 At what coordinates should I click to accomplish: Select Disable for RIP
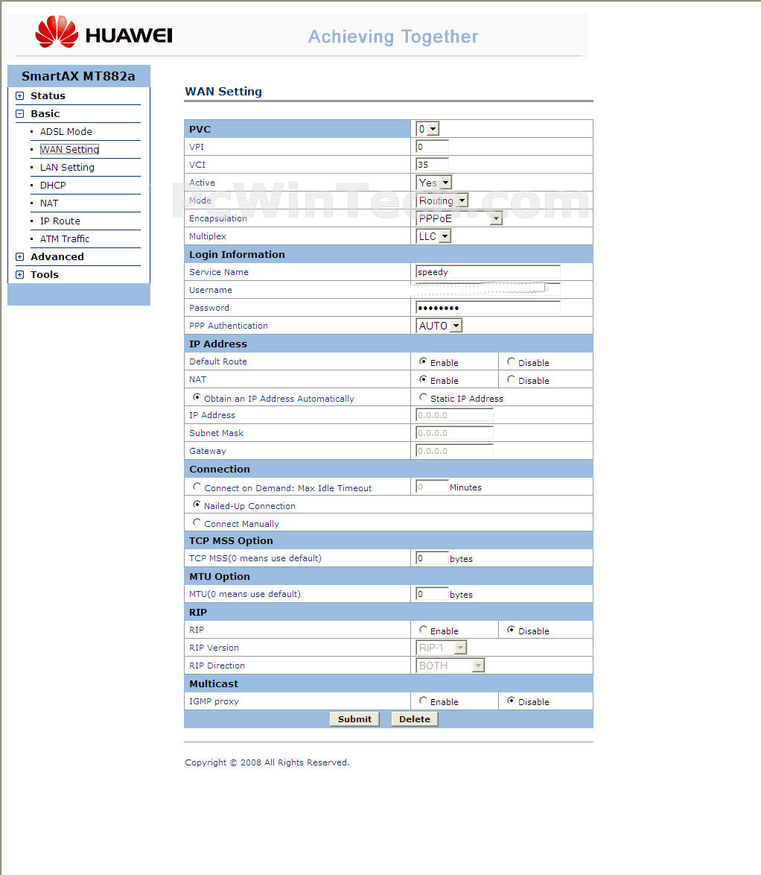pyautogui.click(x=512, y=630)
